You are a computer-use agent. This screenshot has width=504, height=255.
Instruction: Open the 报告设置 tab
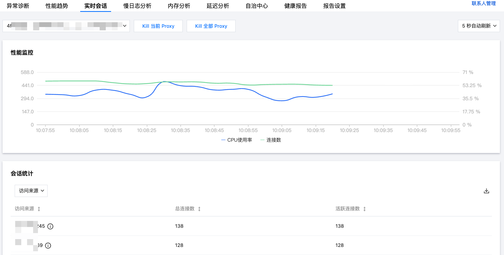[334, 6]
